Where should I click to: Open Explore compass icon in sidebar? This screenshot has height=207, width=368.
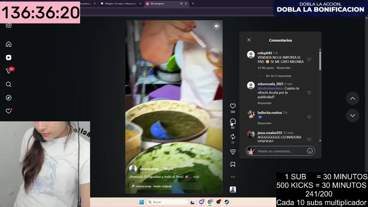coord(9,98)
